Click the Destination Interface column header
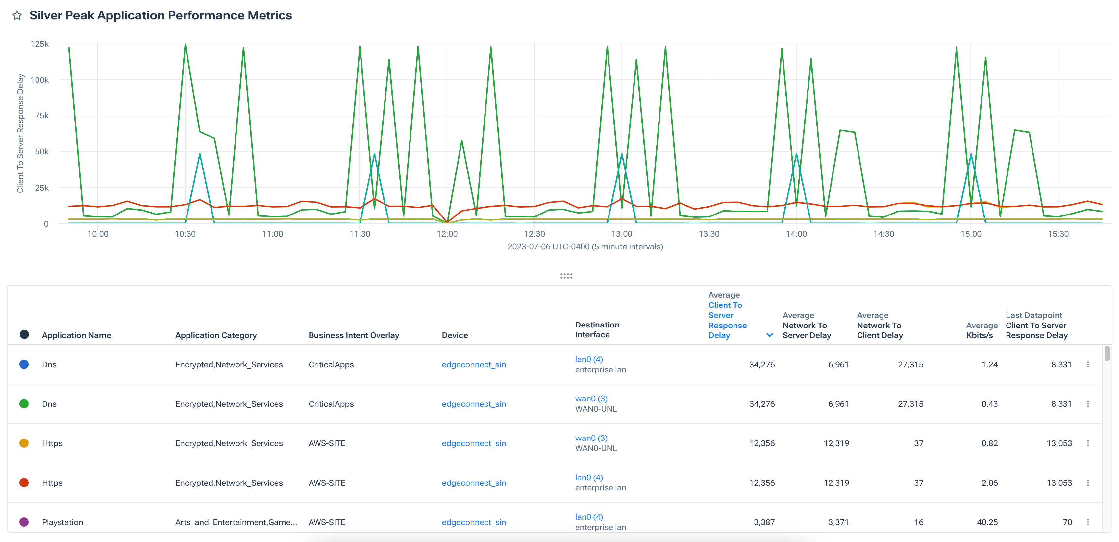Image resolution: width=1119 pixels, height=542 pixels. (x=597, y=330)
